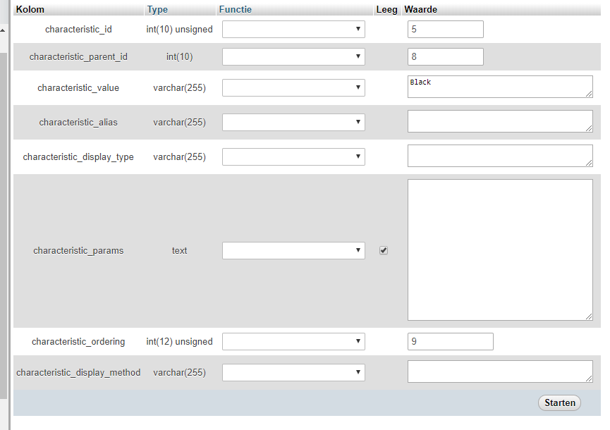Image resolution: width=610 pixels, height=430 pixels.
Task: Open the Functie dropdown for characteristic_parent_id
Action: coord(293,57)
